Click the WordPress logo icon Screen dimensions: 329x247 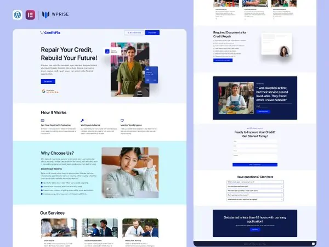click(x=17, y=15)
